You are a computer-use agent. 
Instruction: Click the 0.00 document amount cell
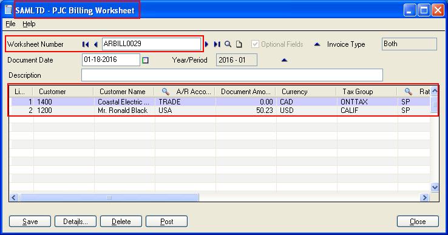coord(246,102)
